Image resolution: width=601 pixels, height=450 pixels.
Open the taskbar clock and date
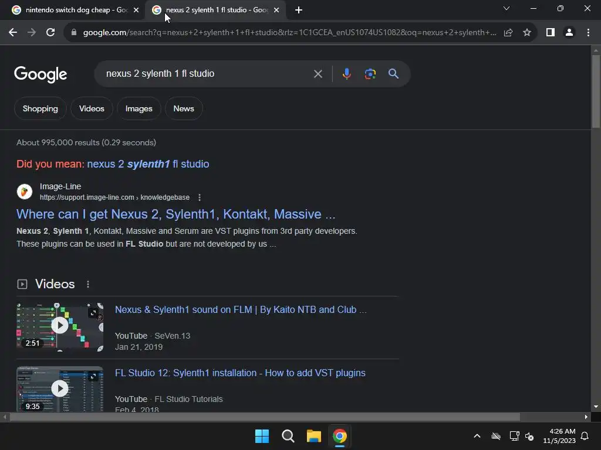pyautogui.click(x=559, y=436)
